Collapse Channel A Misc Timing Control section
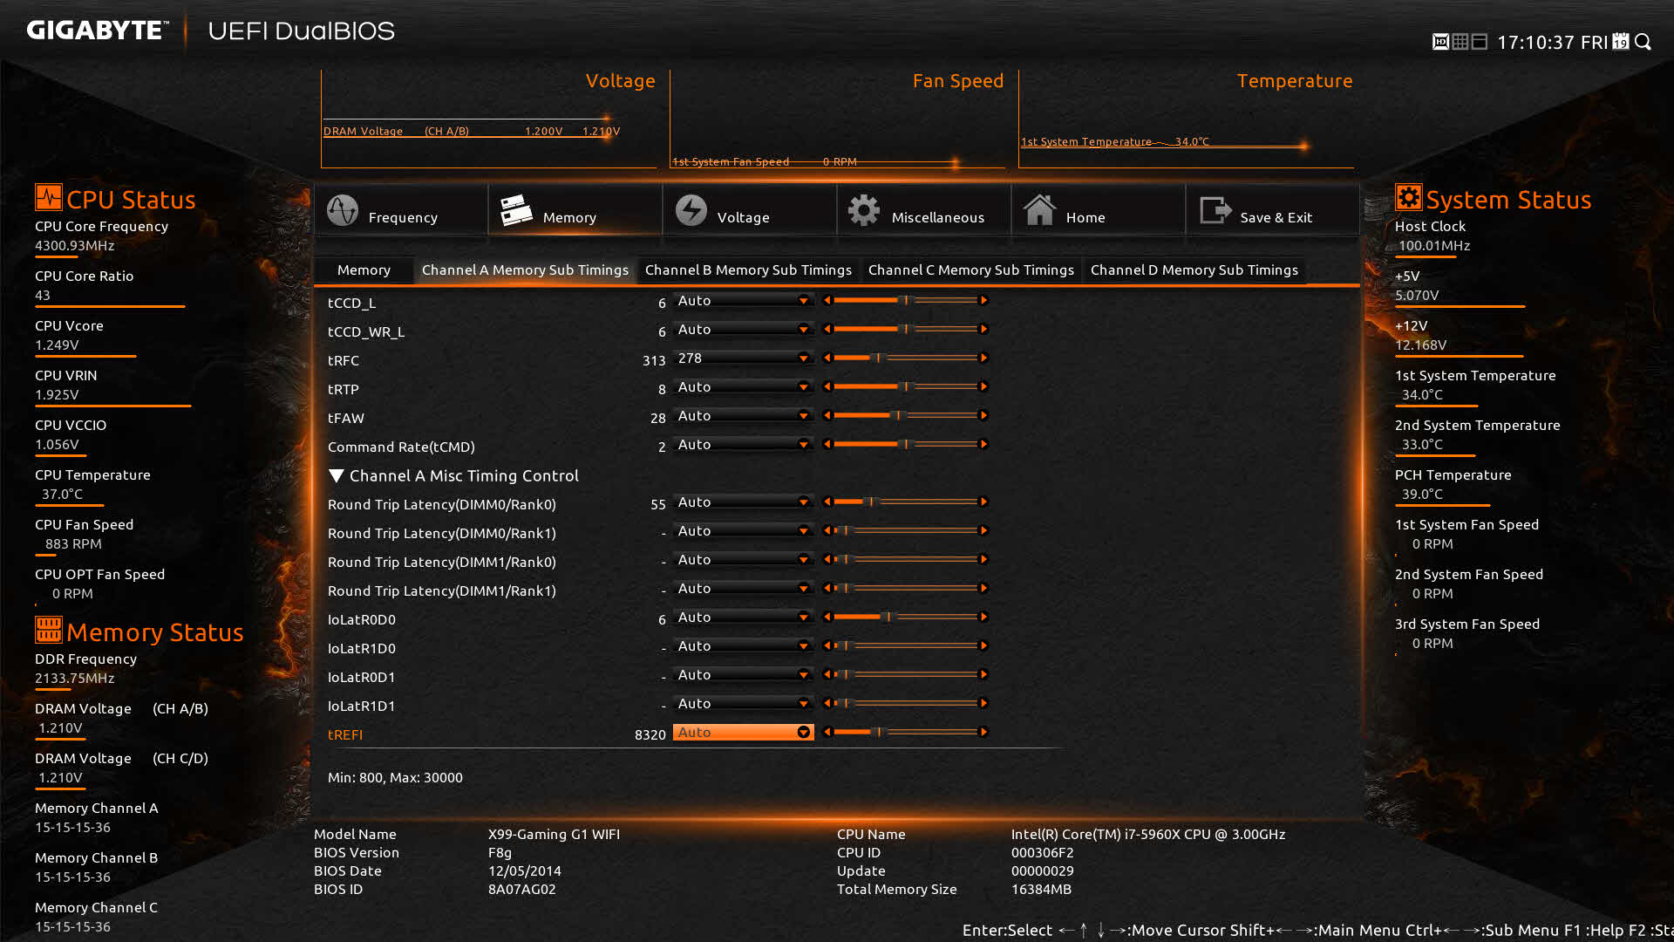Screen dimensions: 1674x942 336,475
